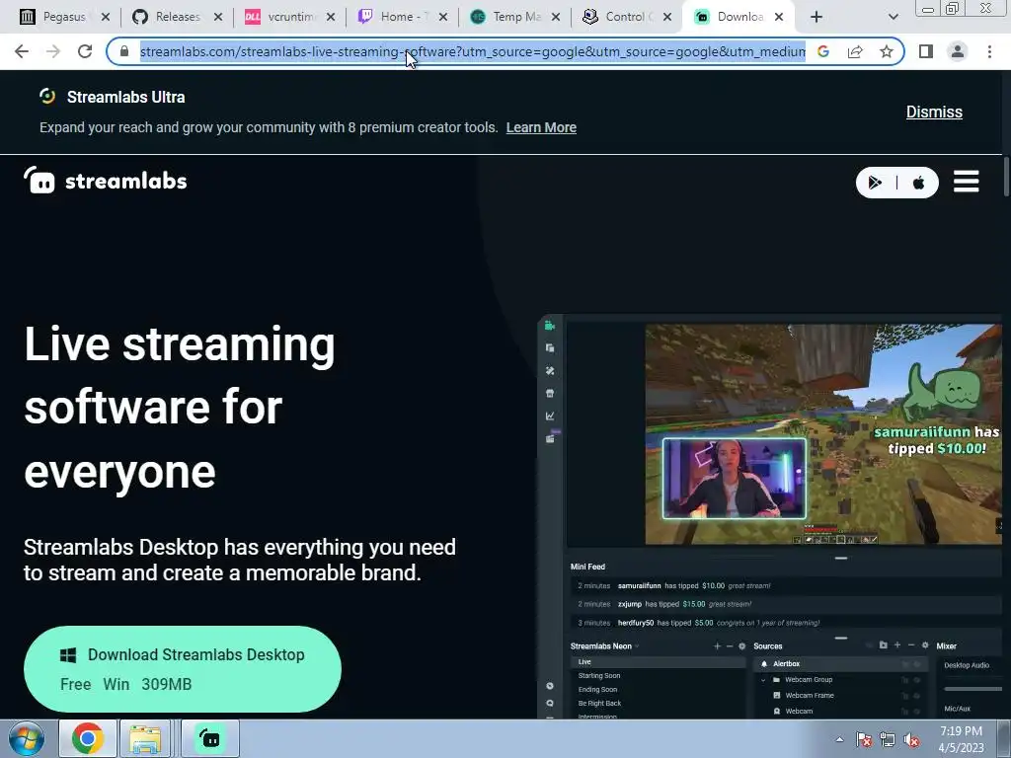Click the page vertical scrollbar
Screen dimensions: 1011x758
1006,176
